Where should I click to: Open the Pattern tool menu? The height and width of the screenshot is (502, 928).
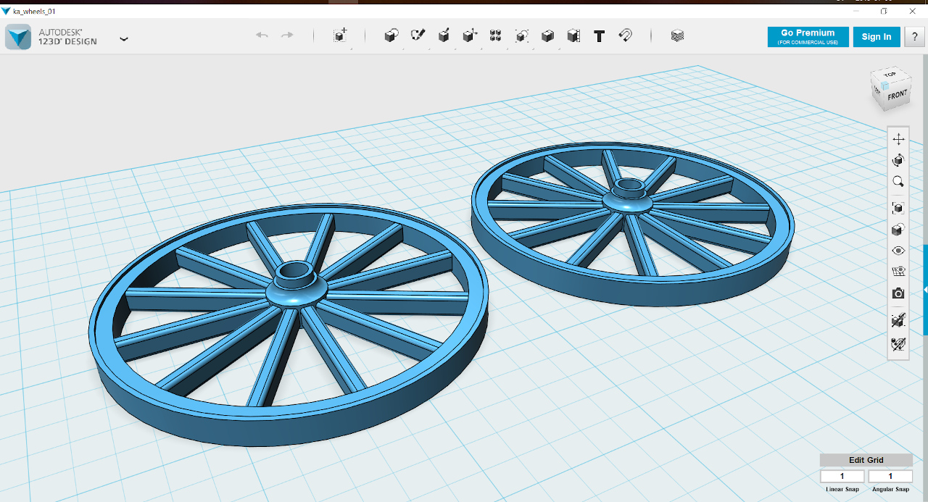coord(495,35)
